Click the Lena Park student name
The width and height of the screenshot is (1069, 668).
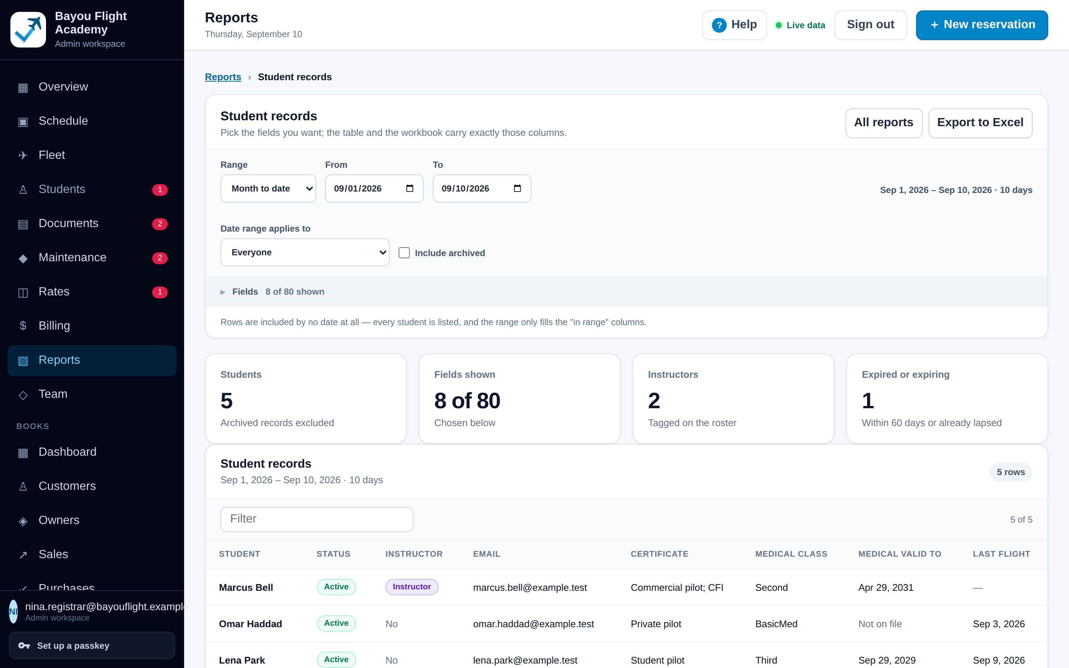click(x=242, y=660)
